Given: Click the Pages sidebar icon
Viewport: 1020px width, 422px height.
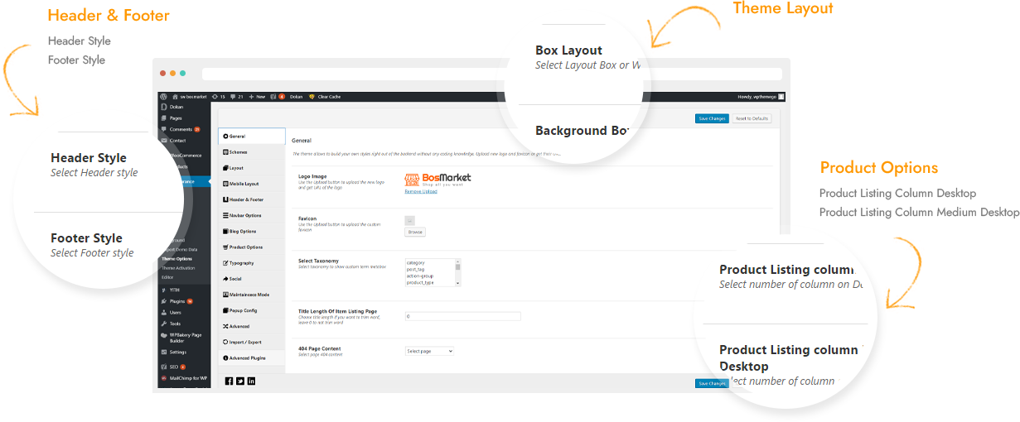Looking at the screenshot, I should [x=164, y=118].
